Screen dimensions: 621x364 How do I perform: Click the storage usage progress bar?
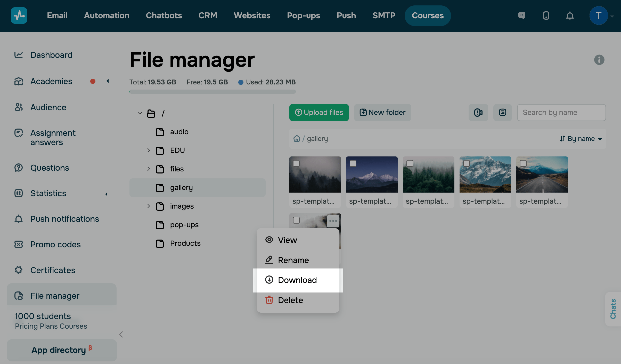pyautogui.click(x=213, y=92)
